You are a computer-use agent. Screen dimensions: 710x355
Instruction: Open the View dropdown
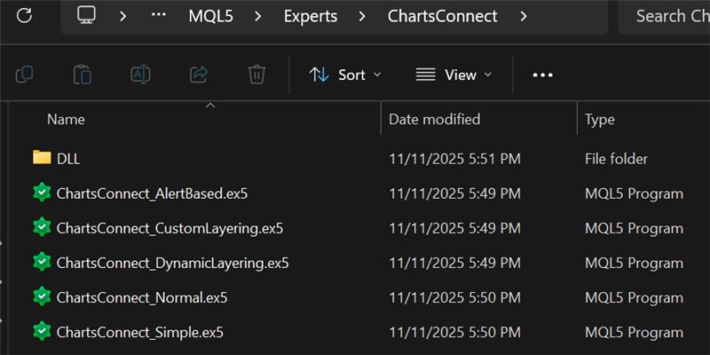[x=454, y=75]
